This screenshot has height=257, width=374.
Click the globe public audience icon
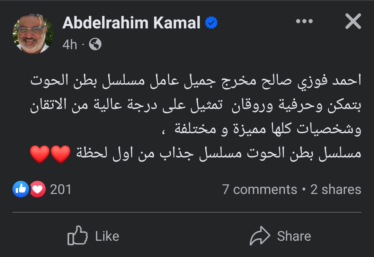tap(95, 44)
